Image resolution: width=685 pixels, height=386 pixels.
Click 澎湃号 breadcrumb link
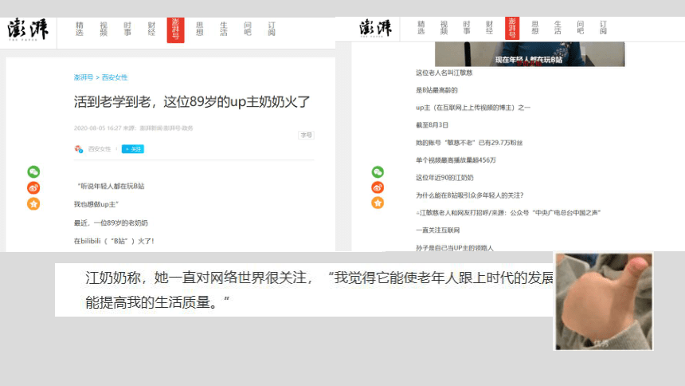click(x=84, y=77)
